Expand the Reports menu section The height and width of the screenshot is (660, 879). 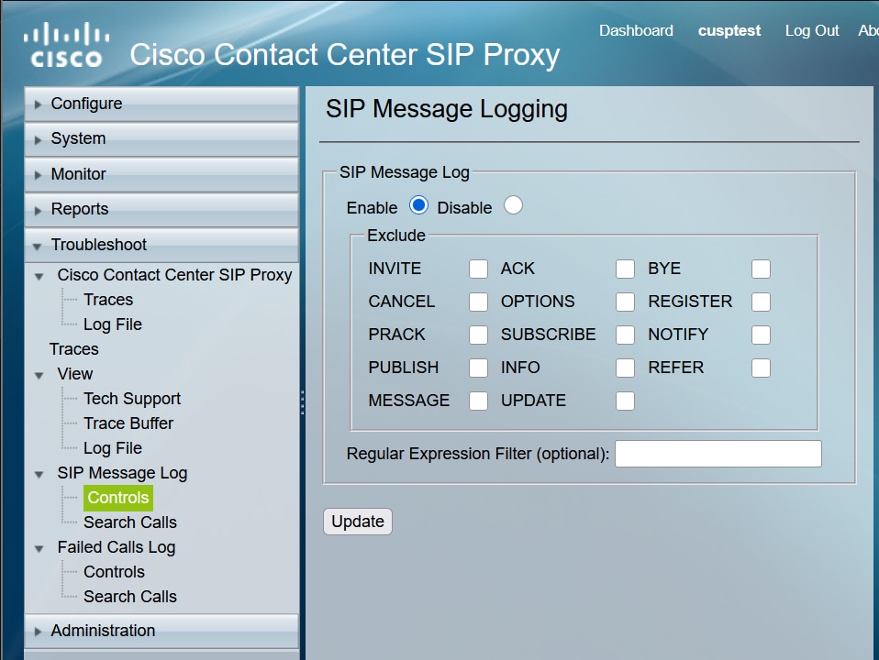pyautogui.click(x=161, y=209)
